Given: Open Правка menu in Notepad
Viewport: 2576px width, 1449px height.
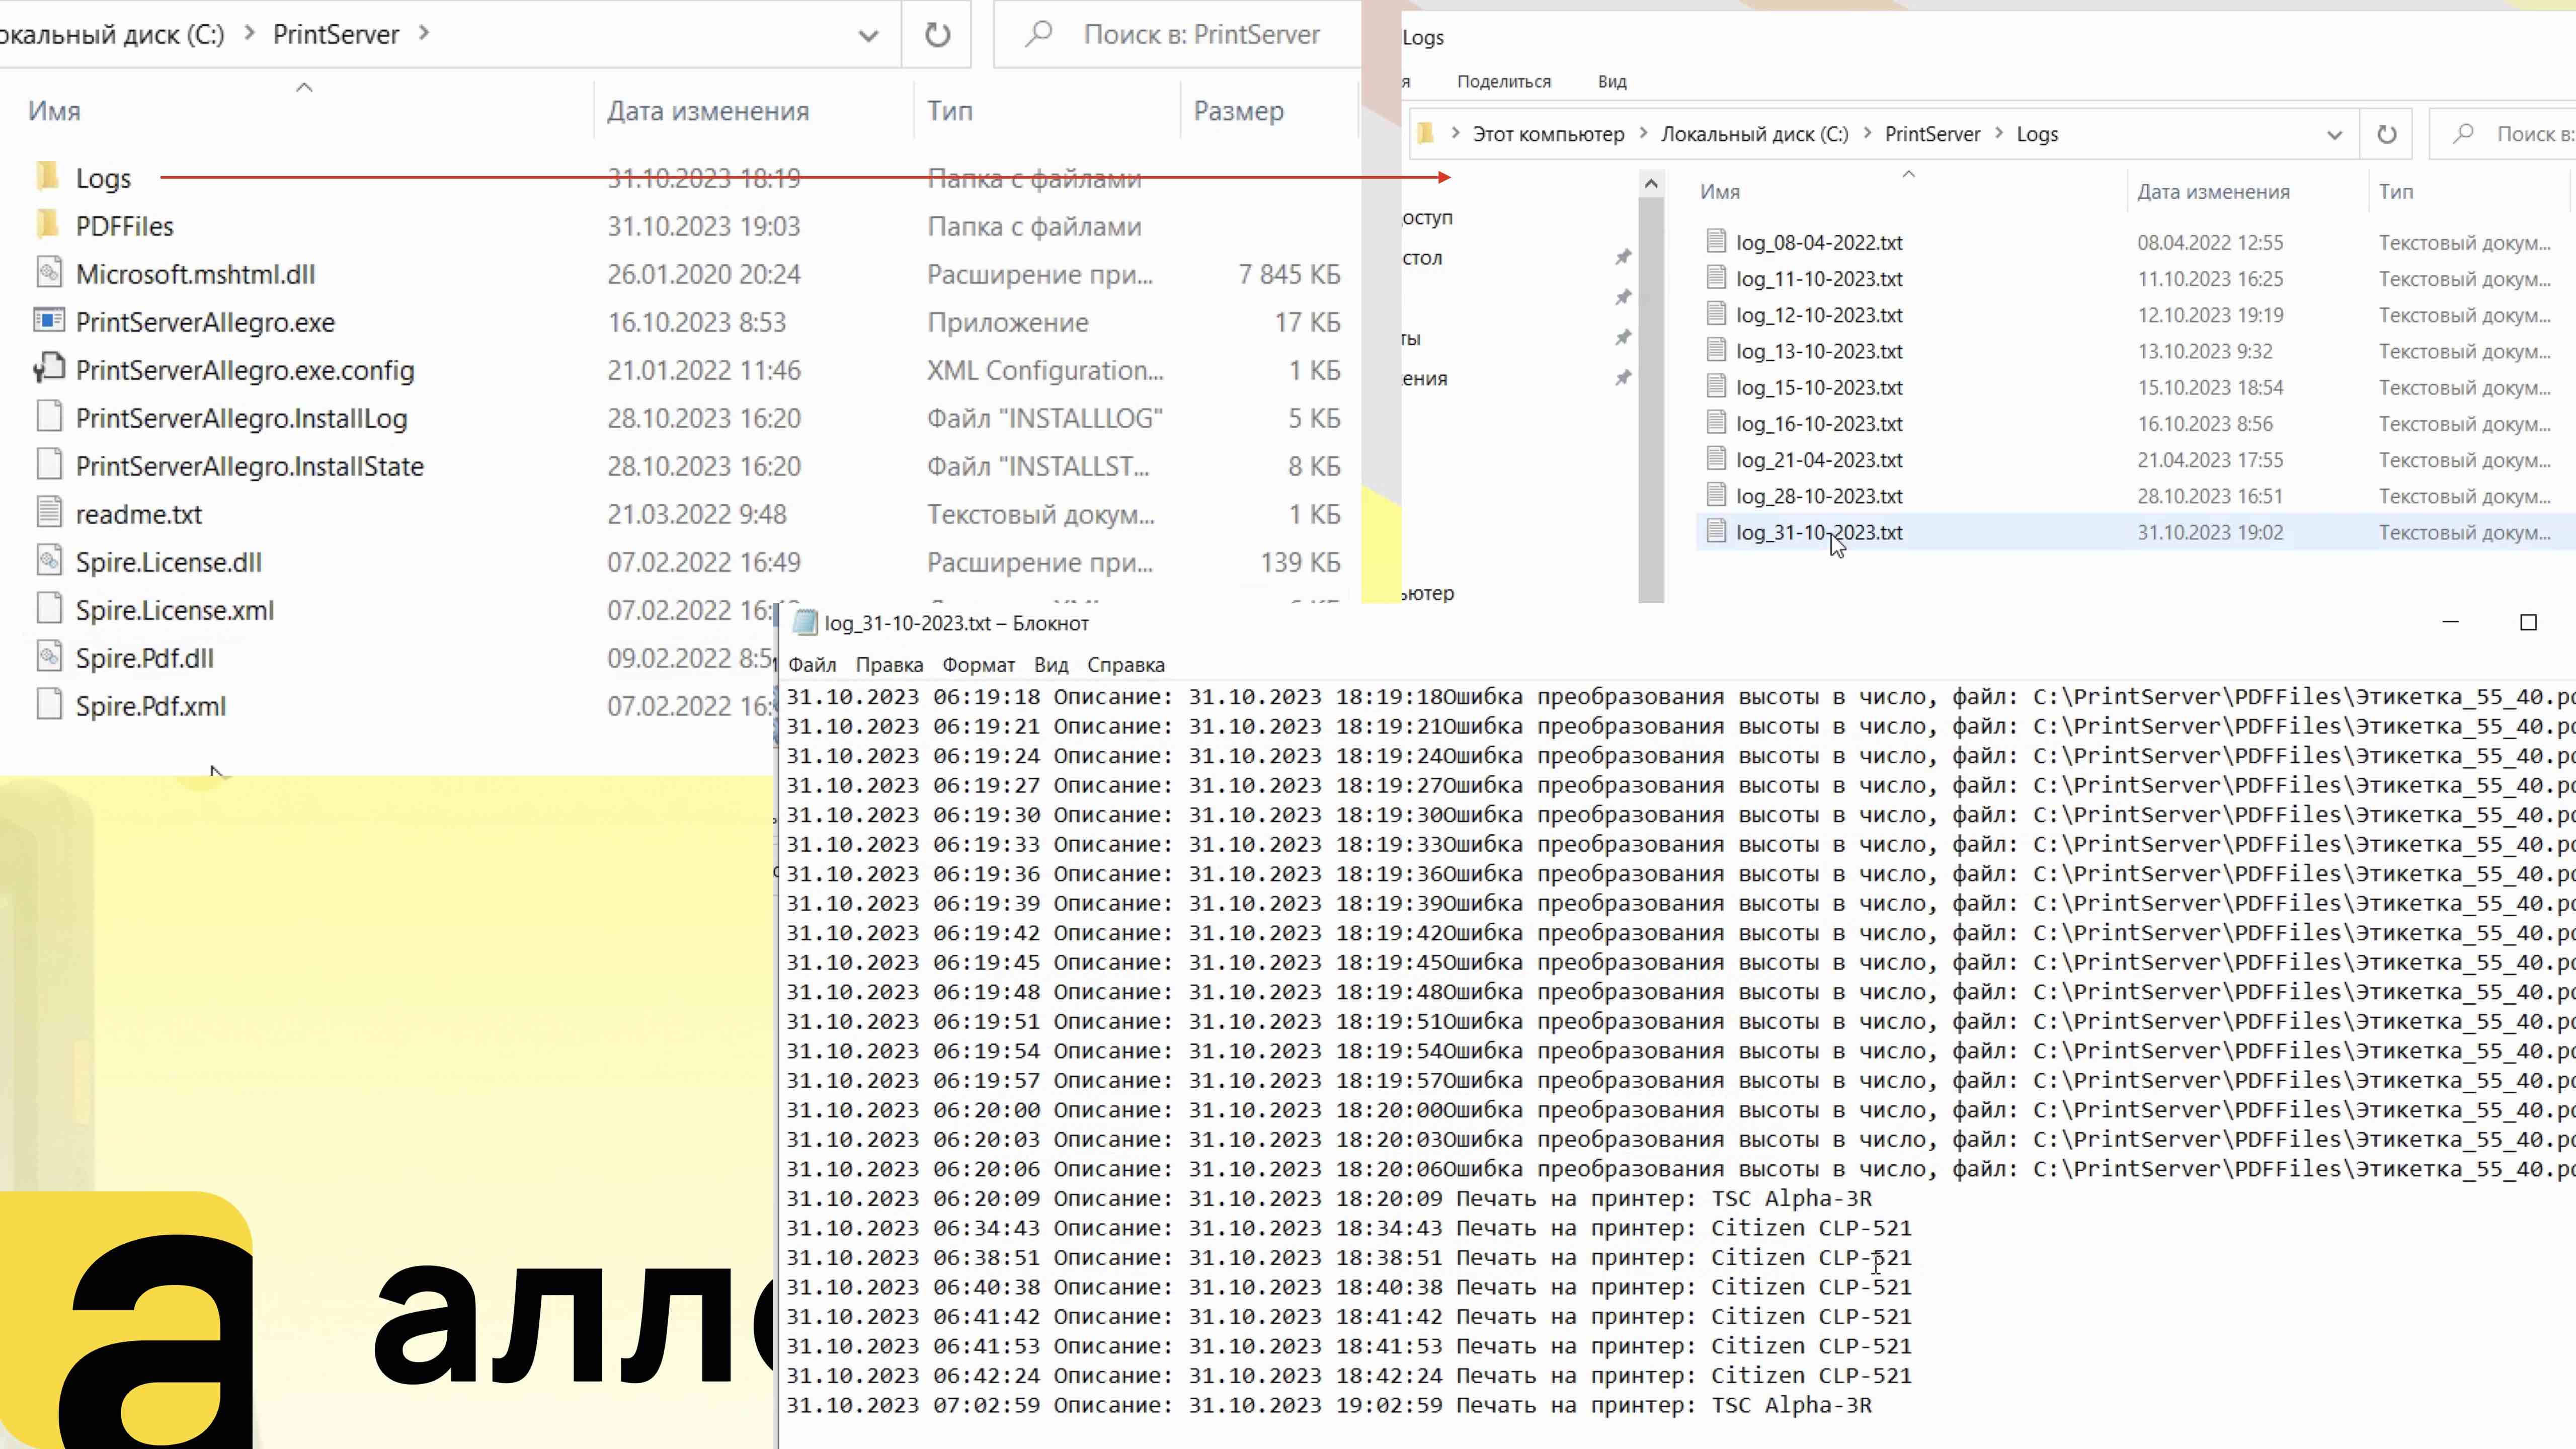Looking at the screenshot, I should click(x=889, y=665).
